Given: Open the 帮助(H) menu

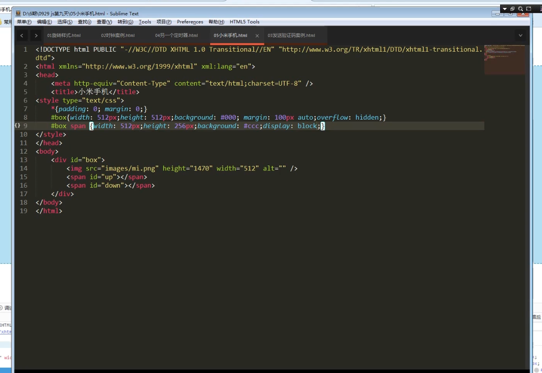Looking at the screenshot, I should click(216, 22).
